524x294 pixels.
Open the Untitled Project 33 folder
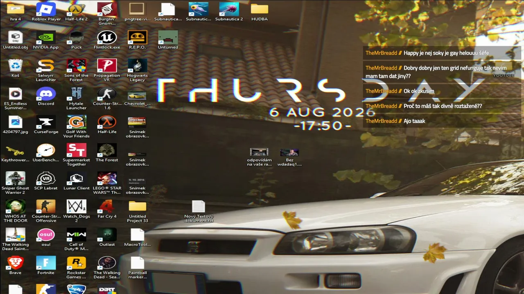[137, 211]
